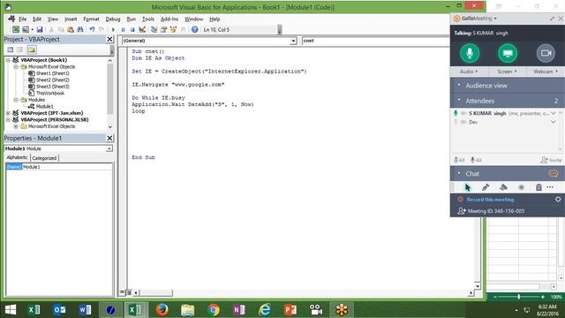Click Procedure View button at code window bottom
This screenshot has width=565, height=318.
(x=122, y=292)
